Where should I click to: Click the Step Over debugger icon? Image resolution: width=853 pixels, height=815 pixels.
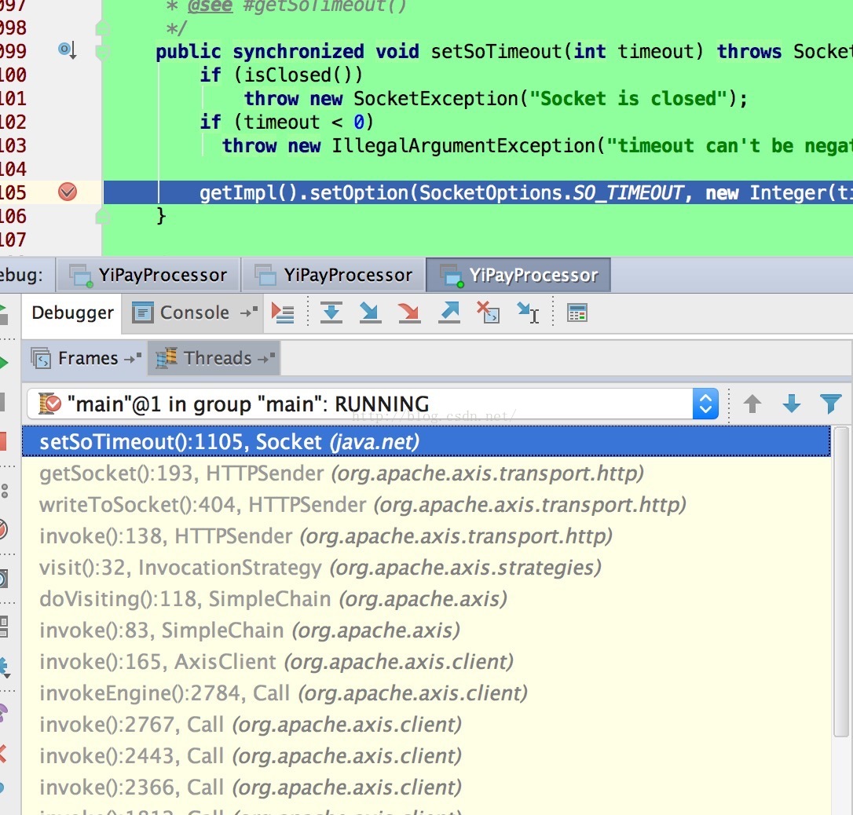point(331,313)
